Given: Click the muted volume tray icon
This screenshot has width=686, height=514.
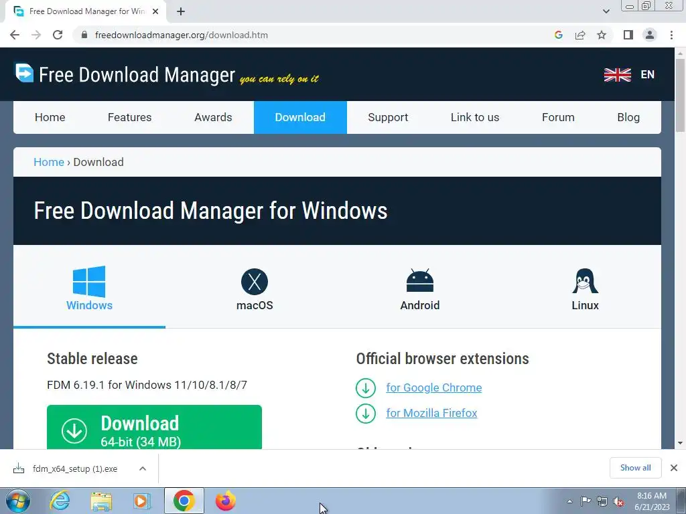Looking at the screenshot, I should (x=618, y=501).
